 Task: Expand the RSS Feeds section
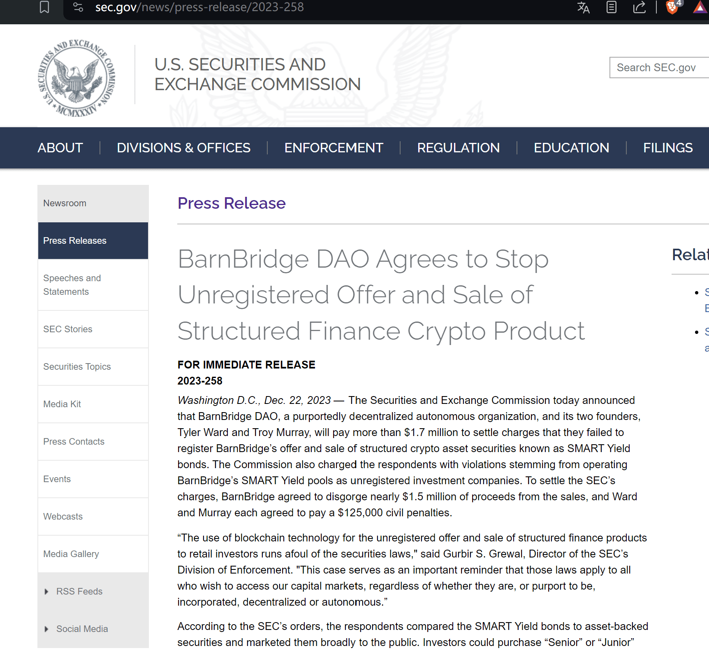[x=79, y=591]
